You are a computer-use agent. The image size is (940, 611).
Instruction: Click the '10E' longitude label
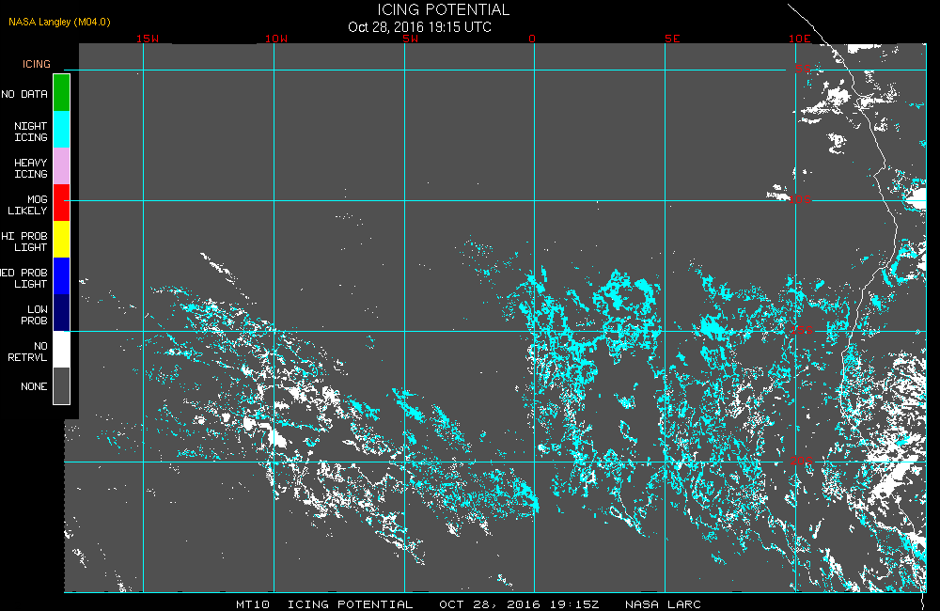(799, 39)
